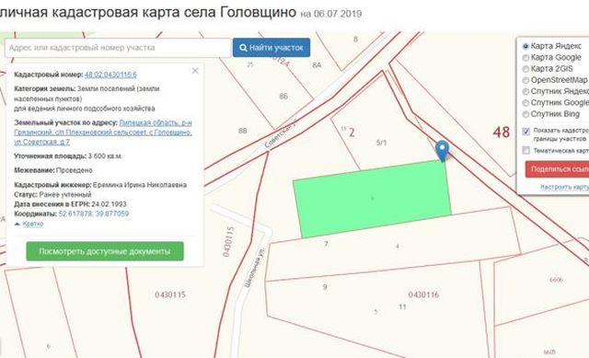Click area value 3 600 кв.м.
Screen dimensions: 589x358
tap(105, 156)
